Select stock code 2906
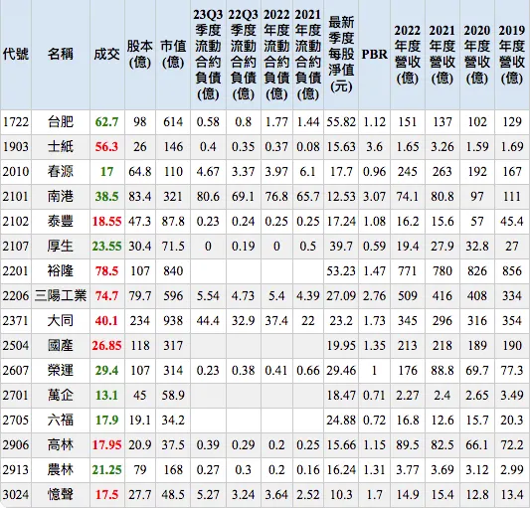 (16, 444)
